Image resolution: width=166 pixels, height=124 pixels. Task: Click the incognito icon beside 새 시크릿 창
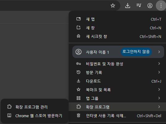79,36
